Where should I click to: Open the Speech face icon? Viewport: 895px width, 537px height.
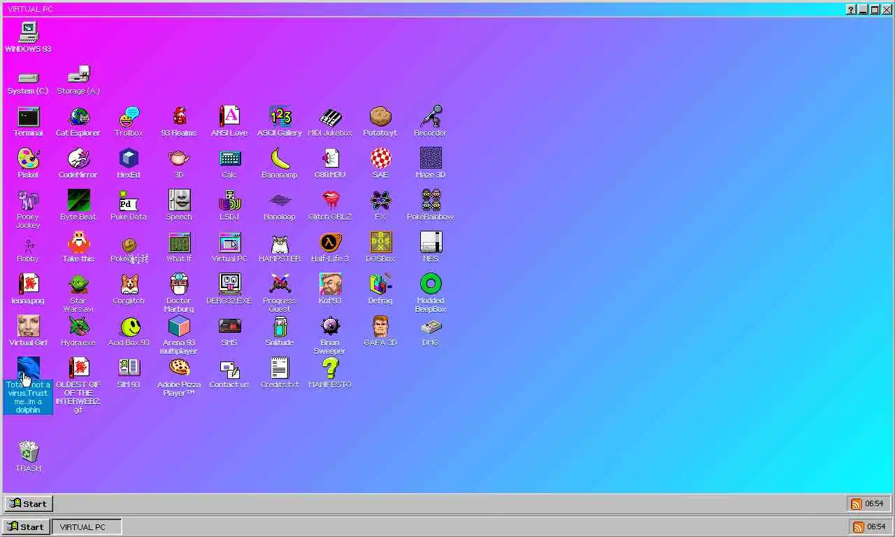click(x=179, y=200)
